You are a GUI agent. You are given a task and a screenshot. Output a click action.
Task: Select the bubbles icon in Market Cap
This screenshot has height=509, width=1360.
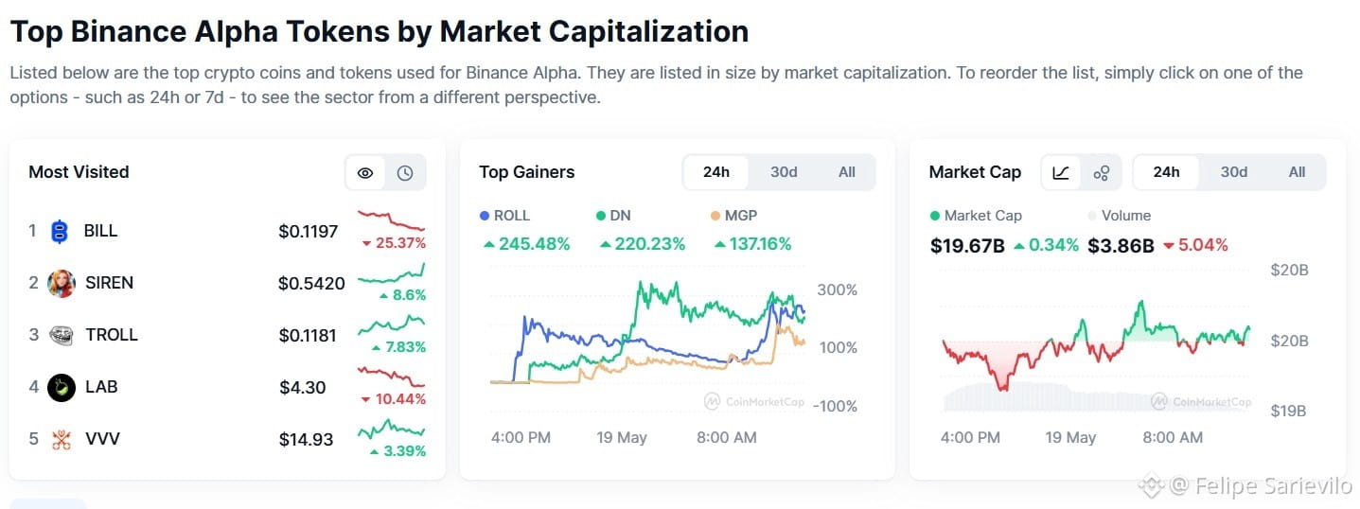point(1101,172)
